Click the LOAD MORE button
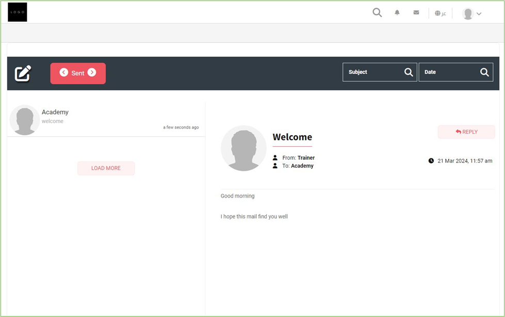 pos(106,168)
